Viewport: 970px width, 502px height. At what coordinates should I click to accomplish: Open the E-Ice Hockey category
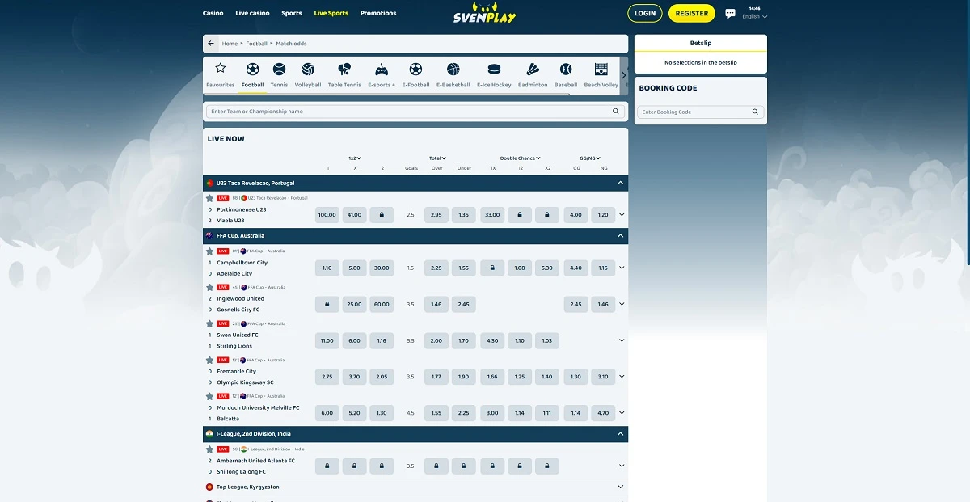click(x=494, y=74)
